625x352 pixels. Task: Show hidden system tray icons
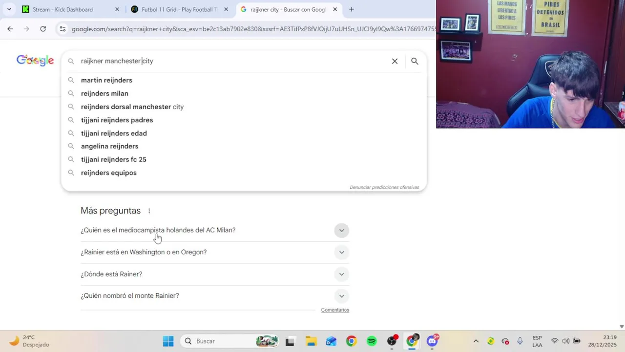pyautogui.click(x=476, y=341)
